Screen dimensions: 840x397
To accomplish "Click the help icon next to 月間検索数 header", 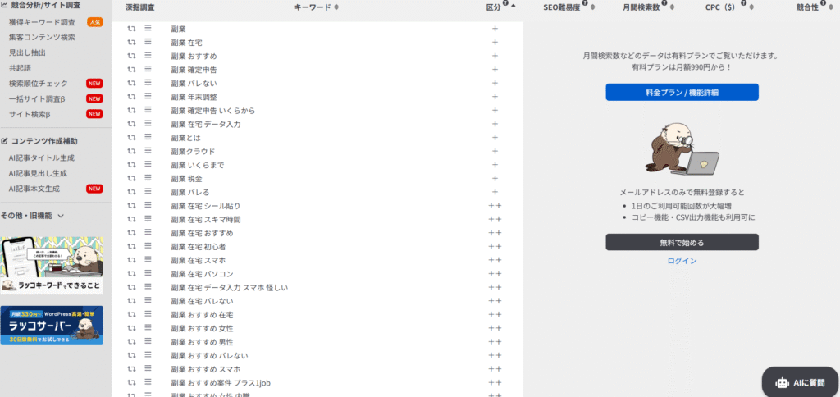I will tap(664, 4).
